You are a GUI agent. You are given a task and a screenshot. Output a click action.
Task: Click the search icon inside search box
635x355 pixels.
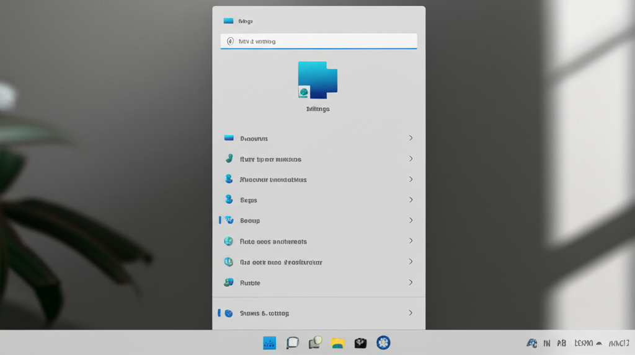[230, 42]
